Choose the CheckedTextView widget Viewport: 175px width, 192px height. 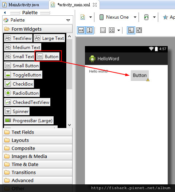(27, 102)
